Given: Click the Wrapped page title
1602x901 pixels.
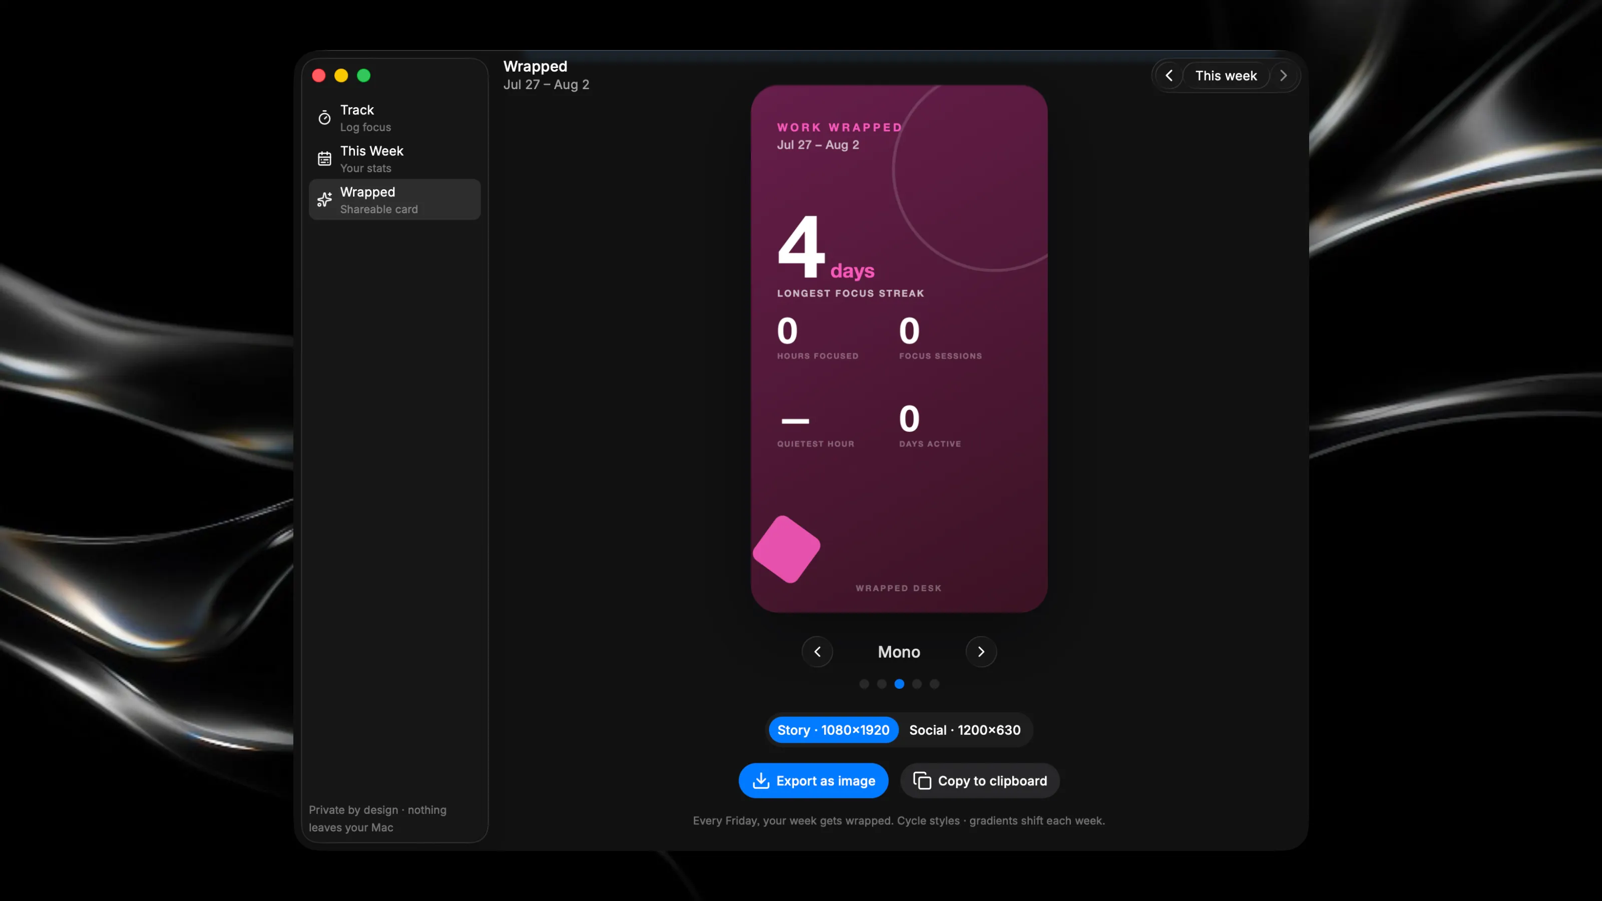Looking at the screenshot, I should click(535, 67).
